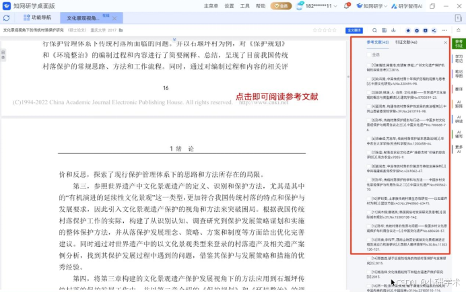Image resolution: width=466 pixels, height=292 pixels.
Task: Open the 功能导航 grid icon tab
Action: 38,17
